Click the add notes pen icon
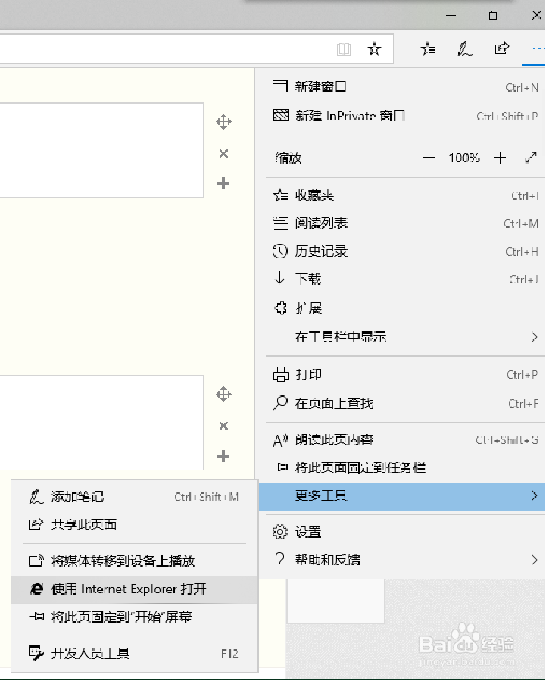 point(464,49)
